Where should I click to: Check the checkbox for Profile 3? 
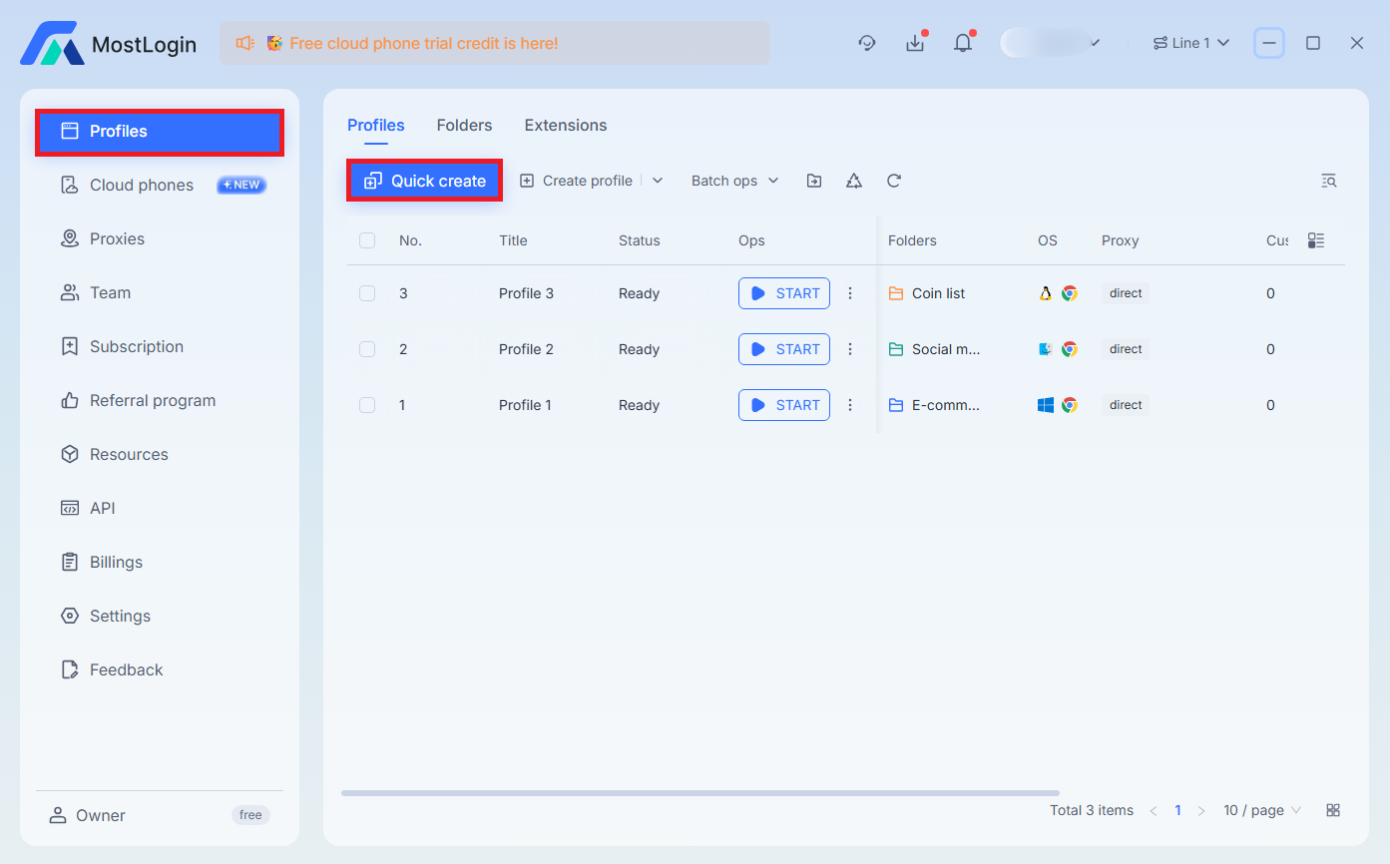367,292
